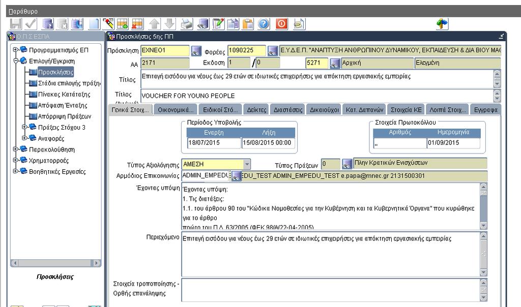Screen dimensions: 521x307
Task: Click the AA field showing 2171
Action: 165,63
